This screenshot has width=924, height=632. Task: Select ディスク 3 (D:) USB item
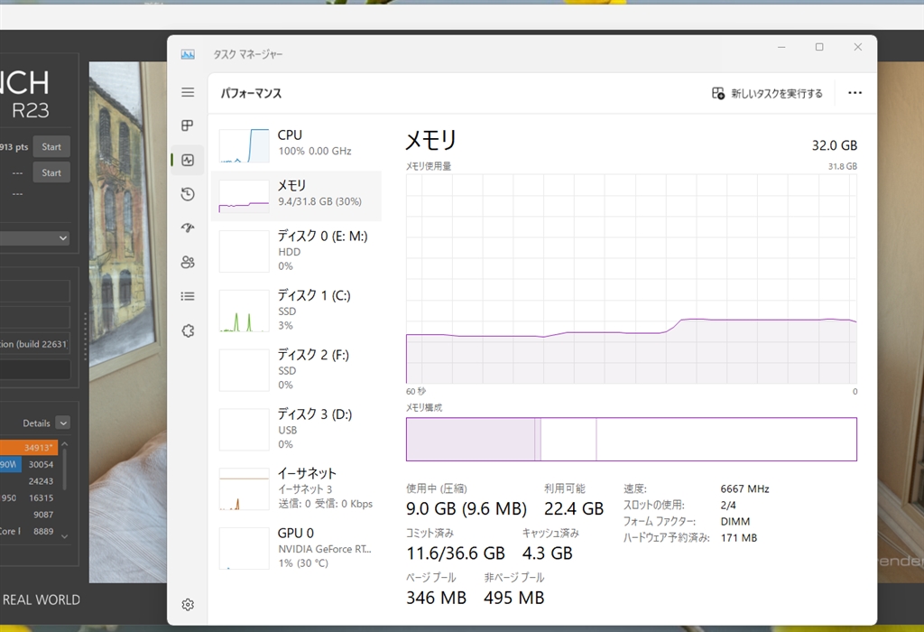tap(296, 429)
